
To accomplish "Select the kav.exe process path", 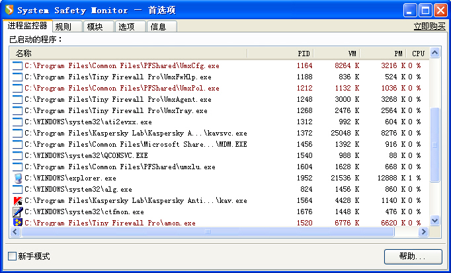I will coord(136,200).
